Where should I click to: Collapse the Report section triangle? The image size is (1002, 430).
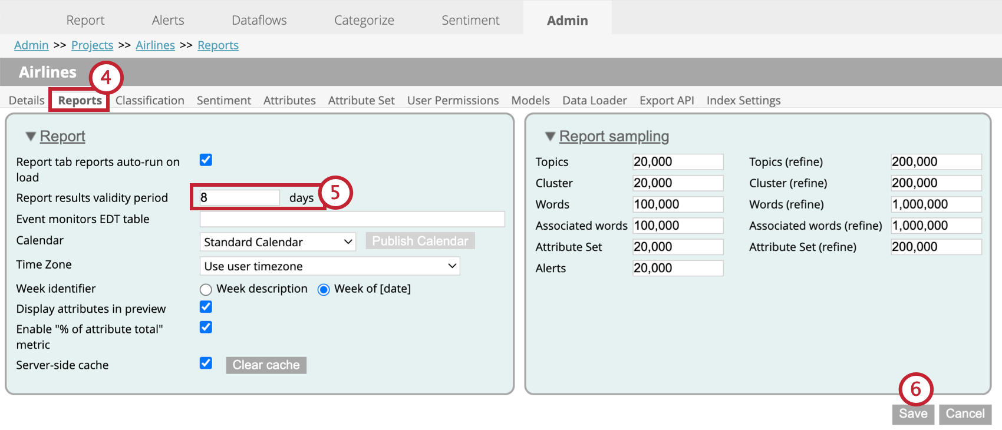[31, 137]
